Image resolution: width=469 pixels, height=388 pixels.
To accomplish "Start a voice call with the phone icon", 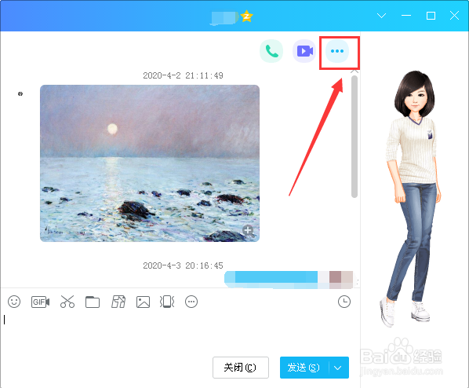I will 271,51.
